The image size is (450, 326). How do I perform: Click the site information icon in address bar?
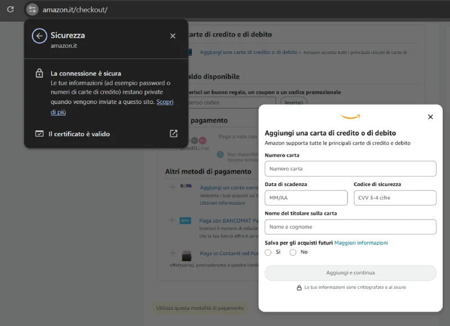coord(31,9)
